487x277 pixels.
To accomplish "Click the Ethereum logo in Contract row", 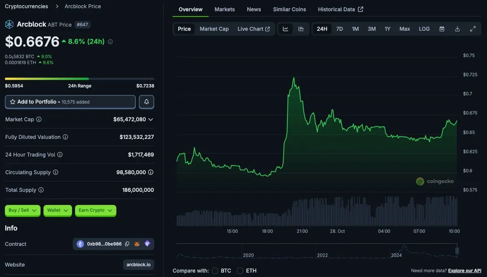I will [x=80, y=244].
